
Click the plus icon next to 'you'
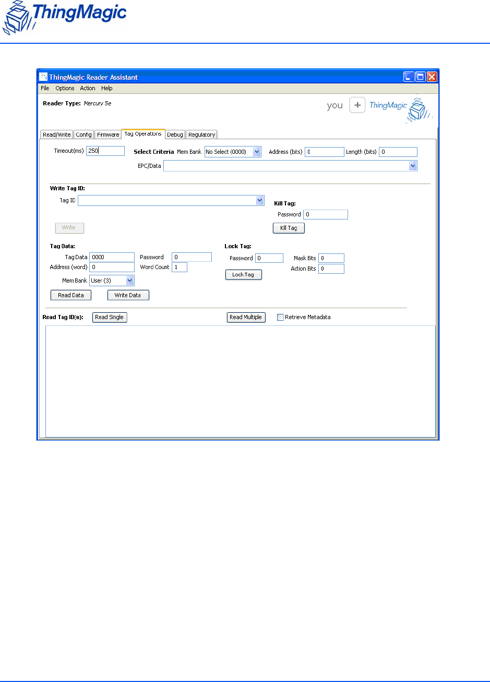[357, 105]
